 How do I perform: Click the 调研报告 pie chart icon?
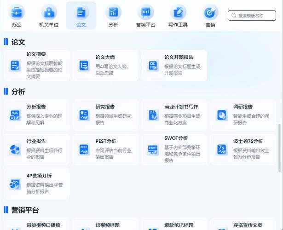tap(222, 115)
